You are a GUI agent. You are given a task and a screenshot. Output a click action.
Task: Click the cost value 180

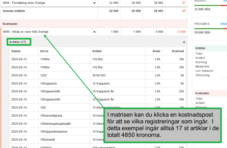click(x=181, y=99)
